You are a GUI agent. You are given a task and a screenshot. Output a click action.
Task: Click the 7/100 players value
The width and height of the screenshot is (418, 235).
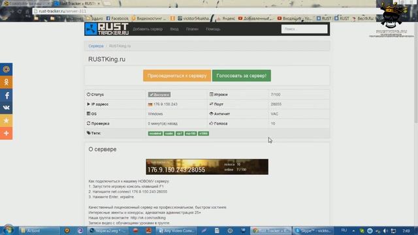[x=276, y=95]
